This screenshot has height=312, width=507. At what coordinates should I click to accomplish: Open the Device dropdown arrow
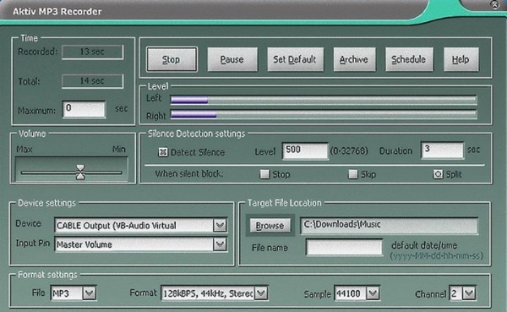tap(220, 225)
